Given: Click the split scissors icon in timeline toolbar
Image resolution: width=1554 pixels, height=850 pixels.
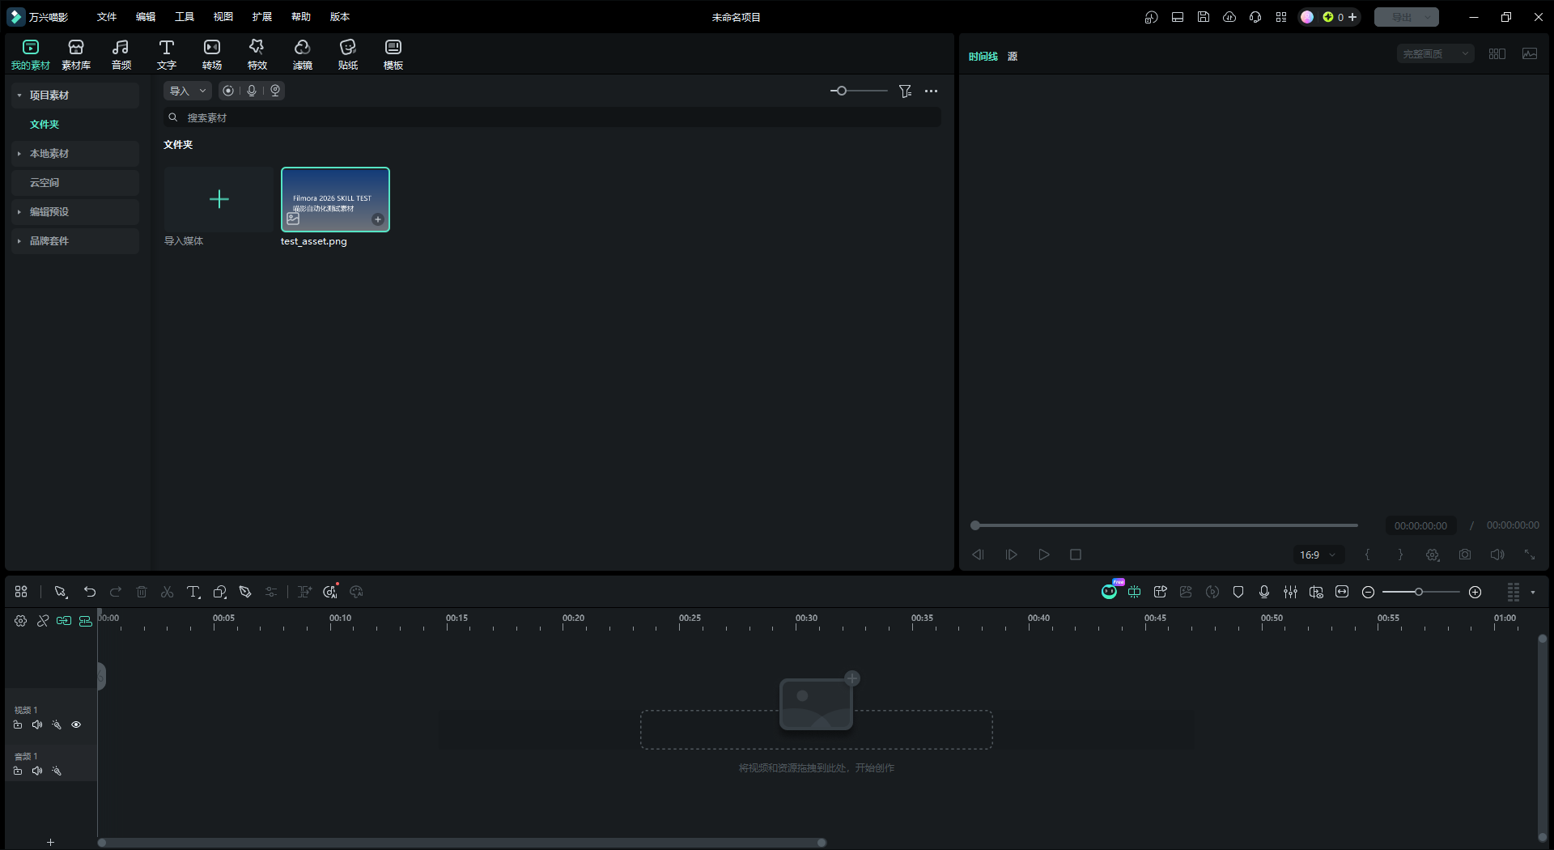Looking at the screenshot, I should click(168, 593).
